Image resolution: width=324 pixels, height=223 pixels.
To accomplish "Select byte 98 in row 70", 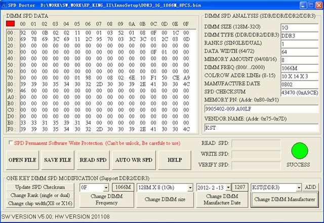I will 88,78.
